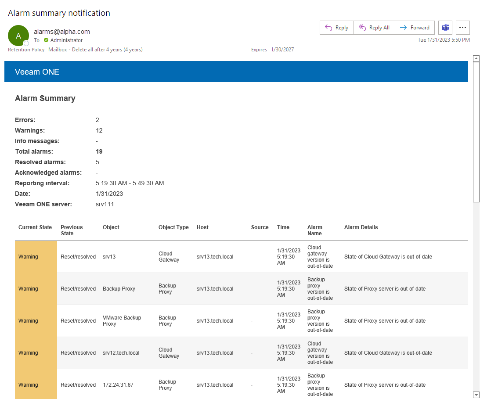The image size is (480, 399).
Task: Click the Administrator presence status icon
Action: (x=46, y=40)
